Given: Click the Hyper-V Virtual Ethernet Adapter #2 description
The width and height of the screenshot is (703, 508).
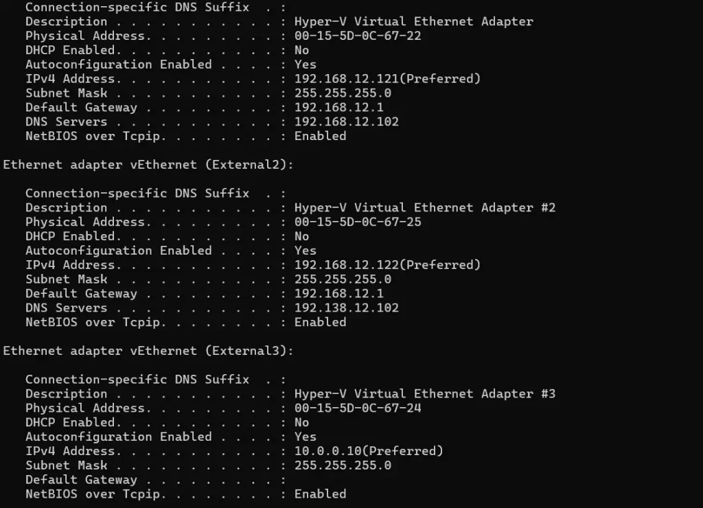Looking at the screenshot, I should (x=424, y=207).
